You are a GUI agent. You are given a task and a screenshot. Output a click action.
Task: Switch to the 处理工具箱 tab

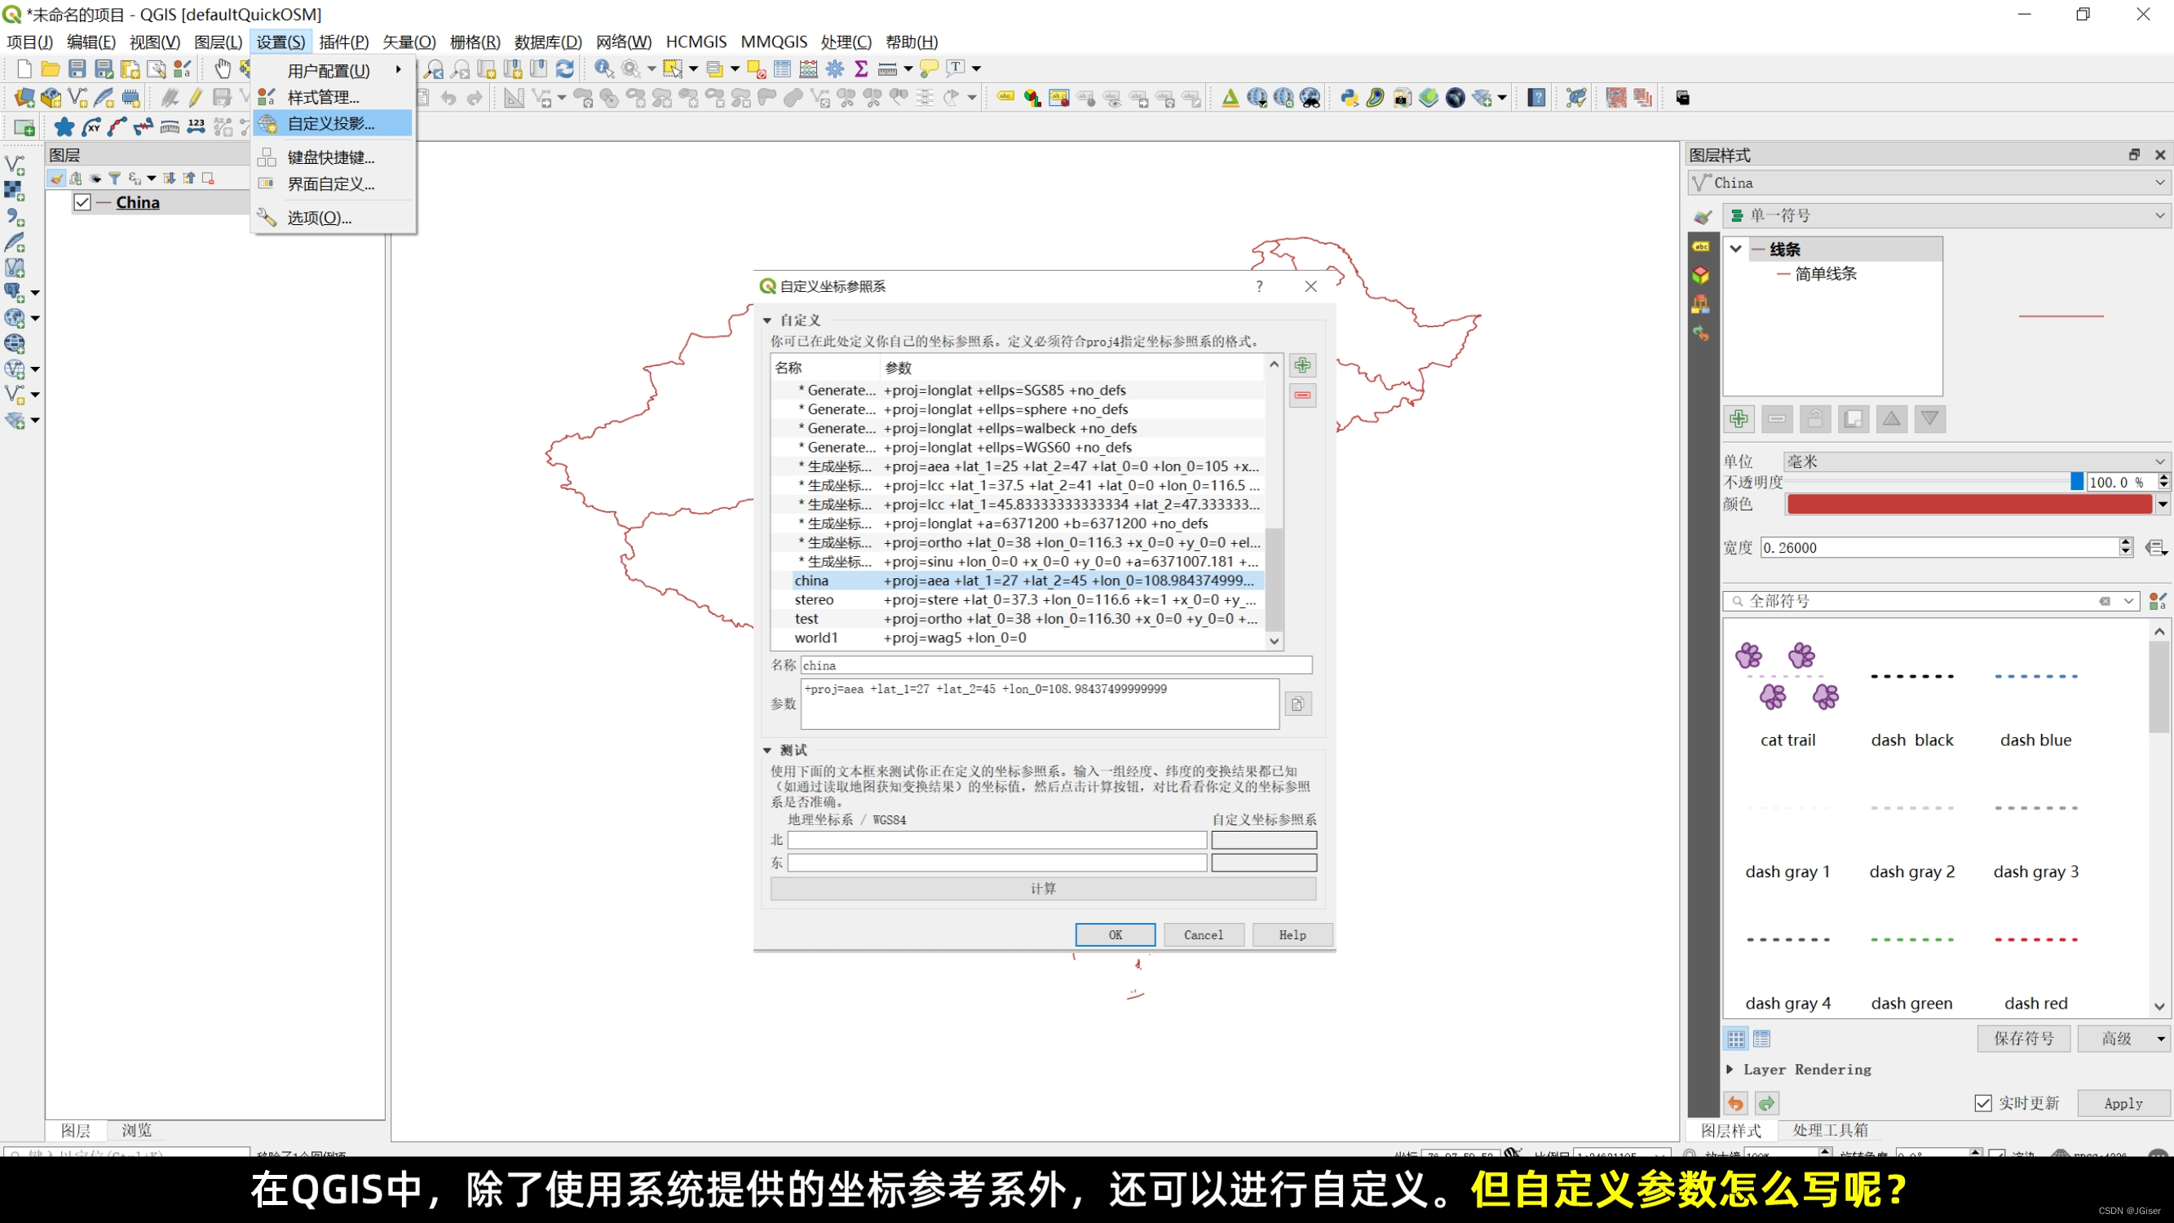pos(1830,1129)
